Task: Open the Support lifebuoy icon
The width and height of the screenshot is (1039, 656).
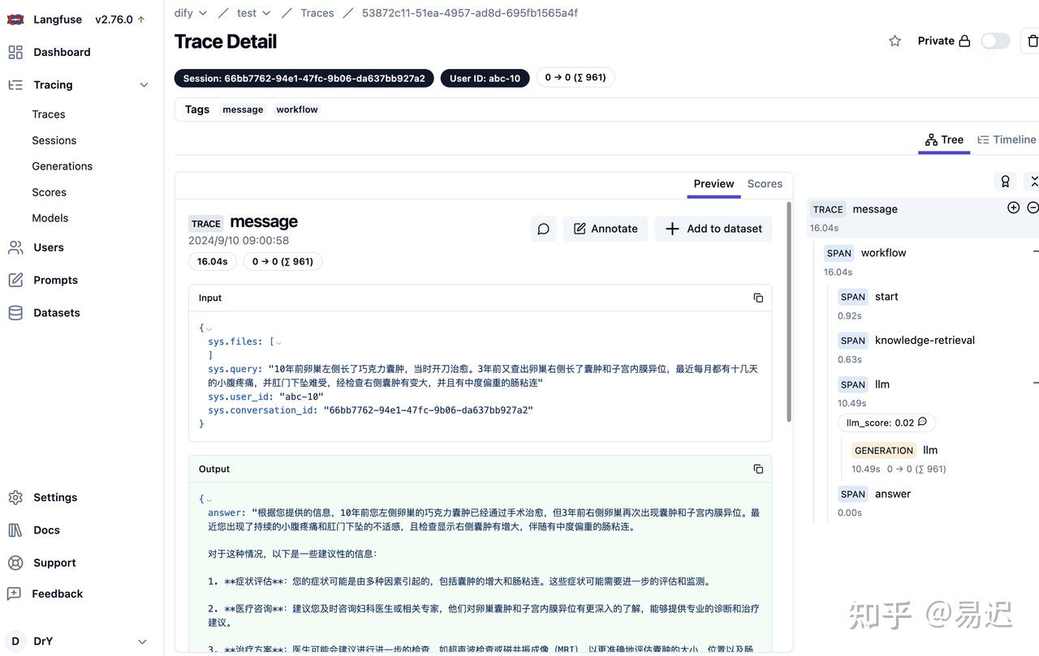Action: tap(15, 563)
